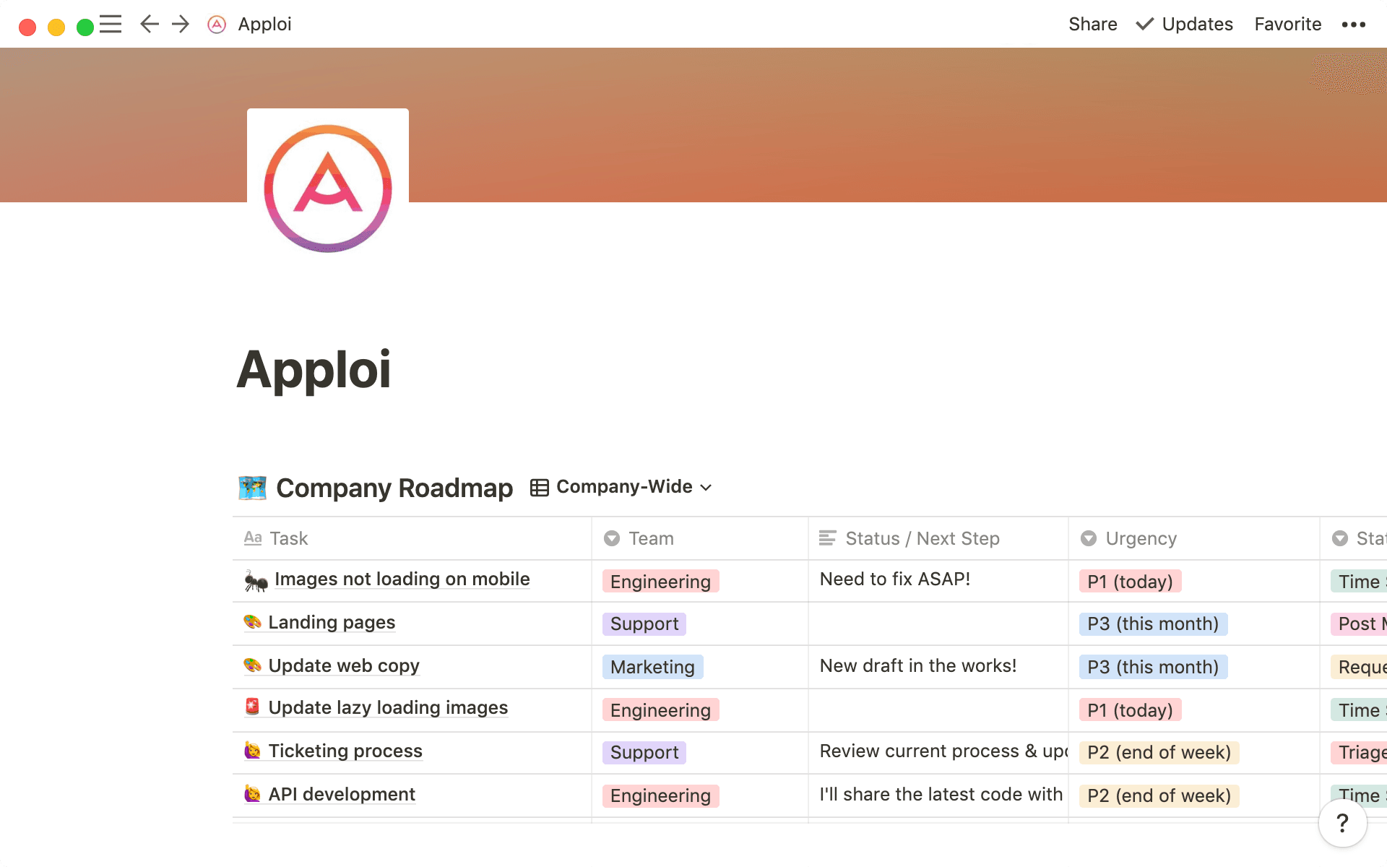Expand the Company-Wide view dropdown
Image resolution: width=1387 pixels, height=867 pixels.
pyautogui.click(x=706, y=488)
